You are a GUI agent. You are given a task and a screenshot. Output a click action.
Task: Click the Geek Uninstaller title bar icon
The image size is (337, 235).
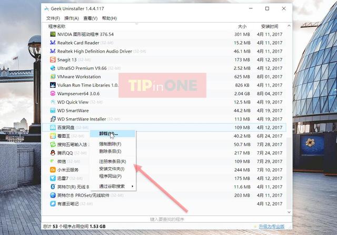click(x=46, y=8)
